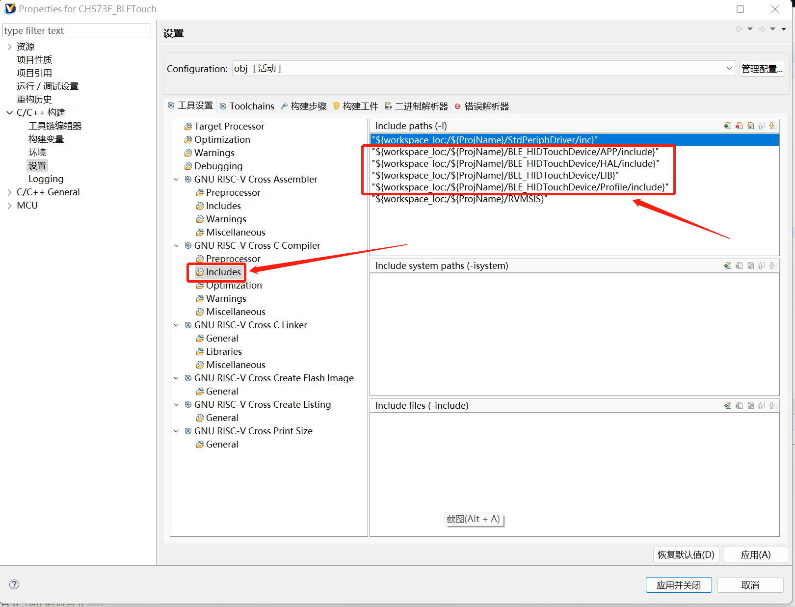Open the dialog view menu arrow at top right
795x607 pixels.
click(x=784, y=29)
